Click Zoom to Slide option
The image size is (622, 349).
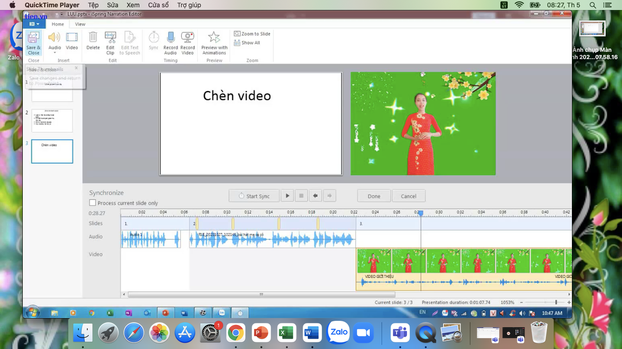click(x=252, y=34)
